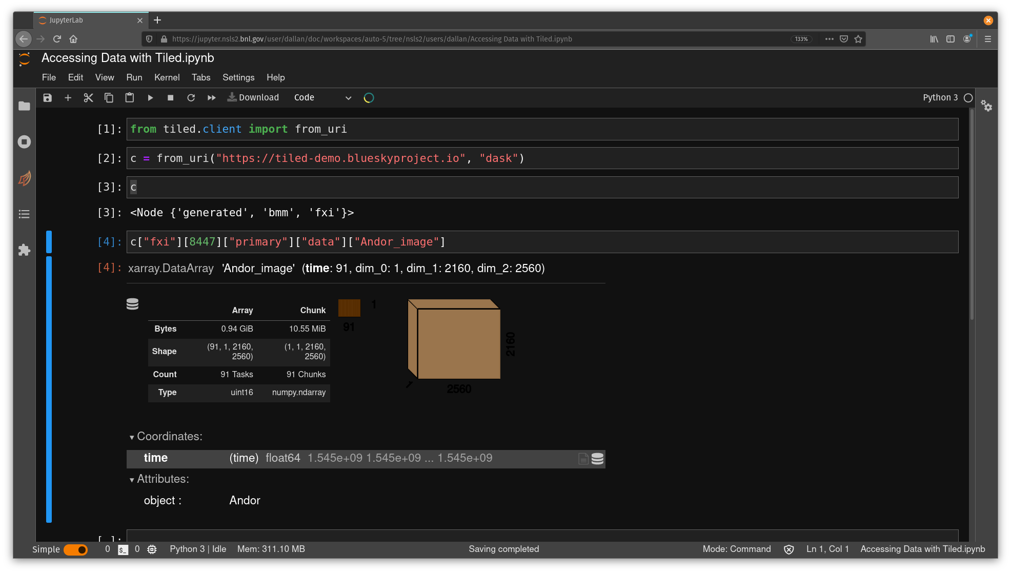The image size is (1011, 573).
Task: Open browser library icon
Action: pos(934,39)
